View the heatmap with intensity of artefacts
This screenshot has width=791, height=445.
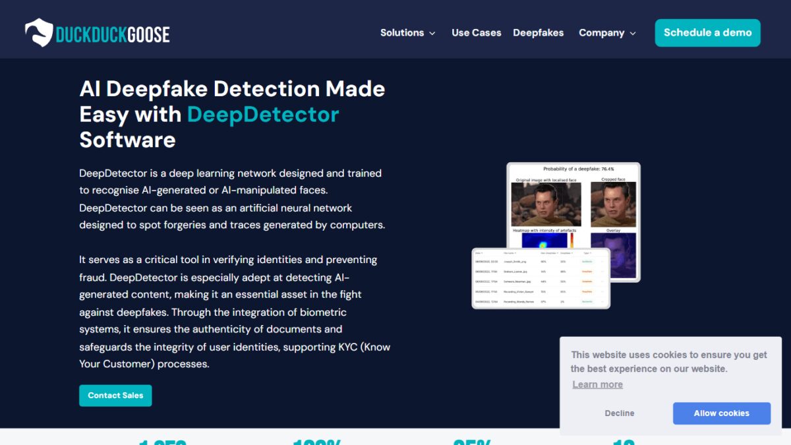(x=544, y=240)
